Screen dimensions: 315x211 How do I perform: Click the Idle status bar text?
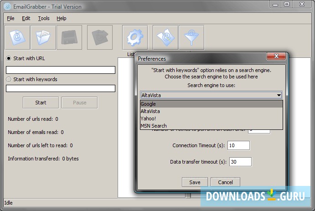click(9, 203)
